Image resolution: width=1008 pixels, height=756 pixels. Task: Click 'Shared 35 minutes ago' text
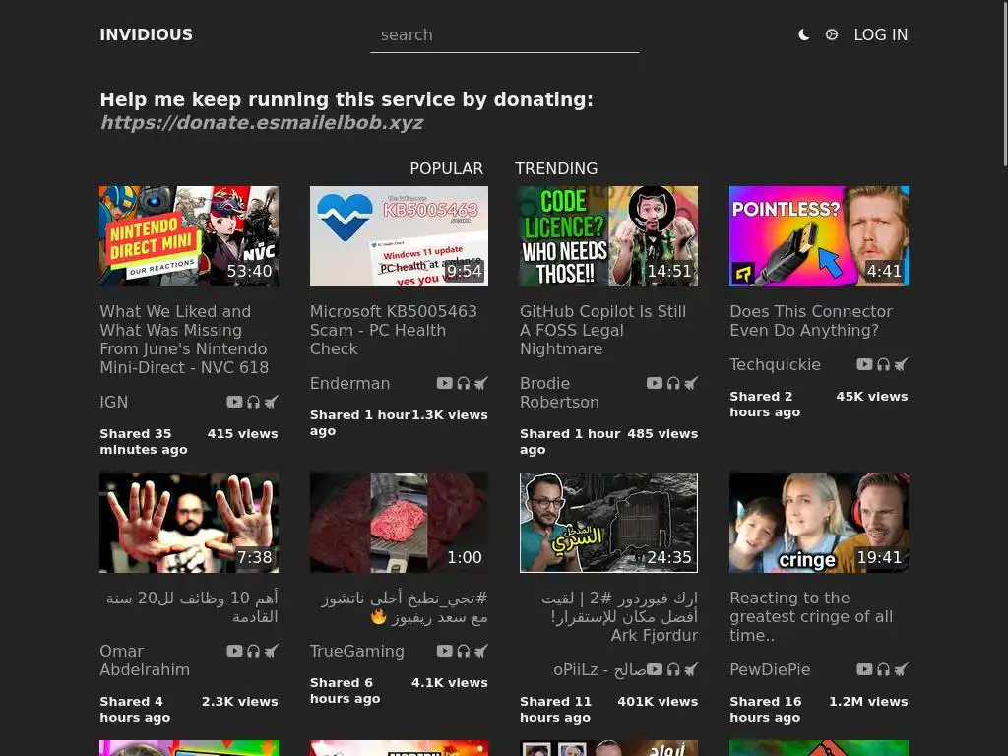pyautogui.click(x=144, y=442)
